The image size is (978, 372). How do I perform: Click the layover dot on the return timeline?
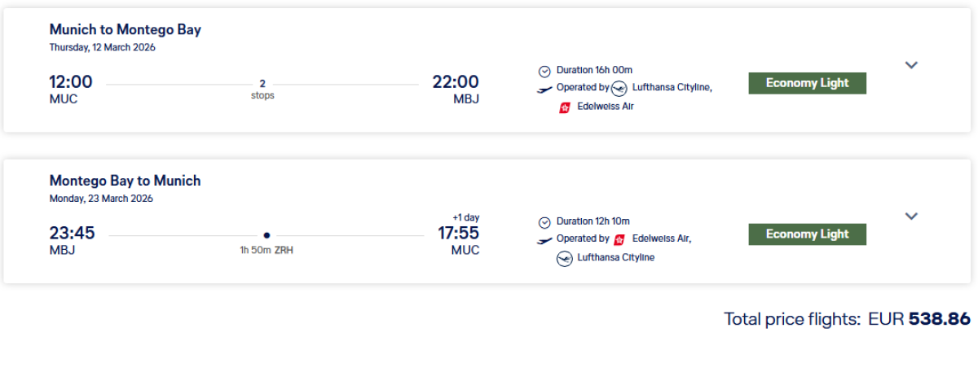pos(267,234)
